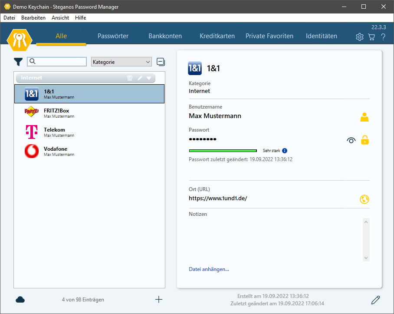Open settings via the gear icon

(360, 37)
